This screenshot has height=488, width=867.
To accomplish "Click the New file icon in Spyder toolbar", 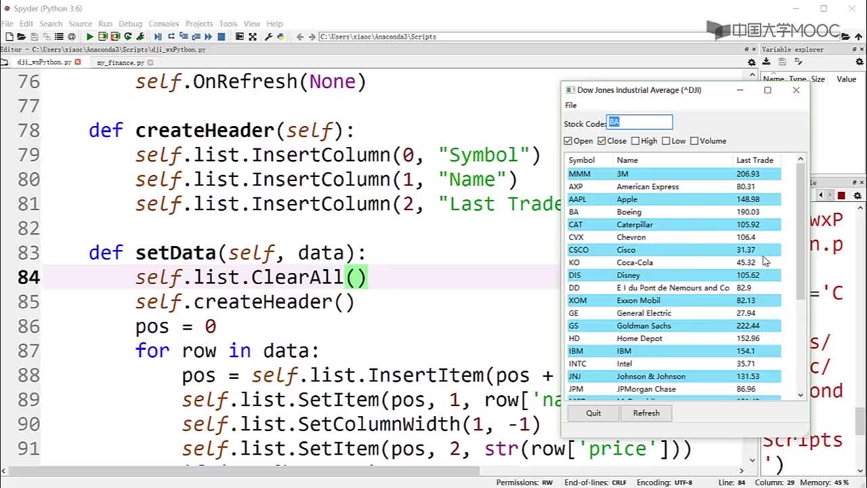I will [9, 37].
